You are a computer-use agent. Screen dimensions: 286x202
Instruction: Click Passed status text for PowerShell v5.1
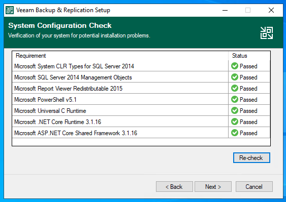click(248, 100)
